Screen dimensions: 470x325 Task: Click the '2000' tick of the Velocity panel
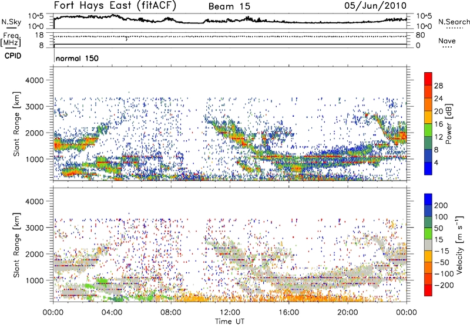point(35,254)
